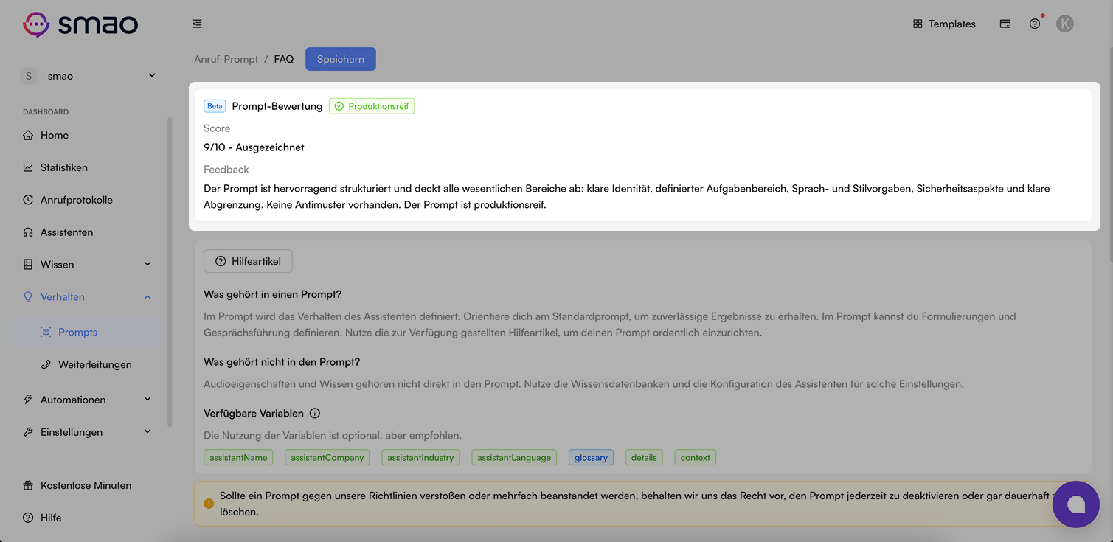The height and width of the screenshot is (542, 1113).
Task: Click the Prompts scan icon
Action: pos(46,332)
